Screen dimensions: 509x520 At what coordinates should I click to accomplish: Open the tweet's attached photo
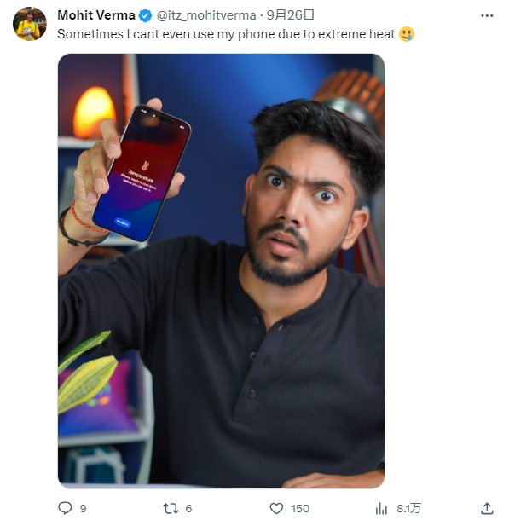click(x=221, y=270)
